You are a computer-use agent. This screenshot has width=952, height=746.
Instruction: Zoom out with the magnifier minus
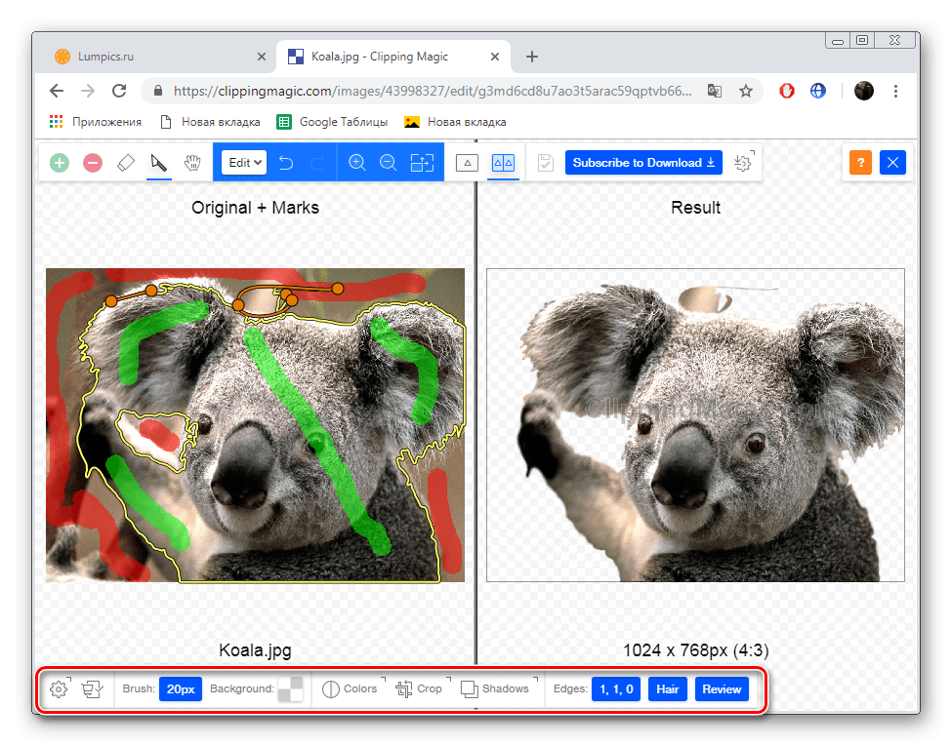pos(389,163)
